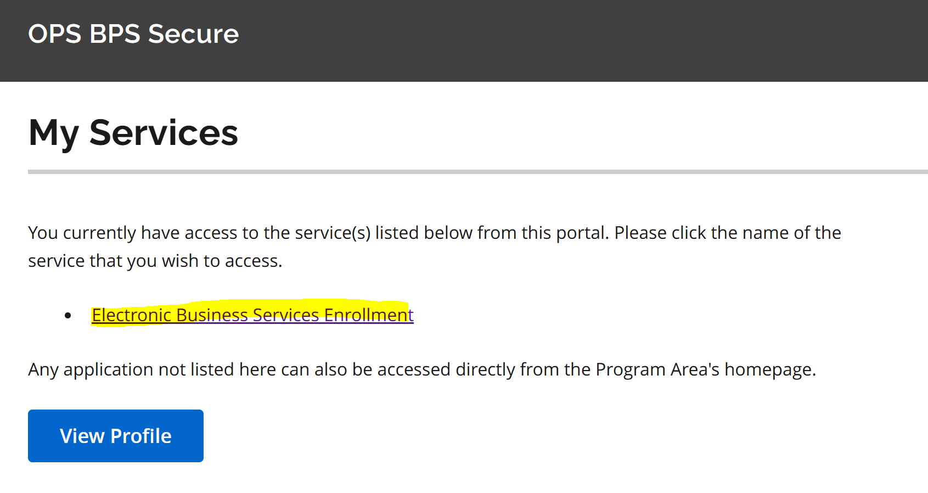Click the OPS BPS Secure header title
The image size is (928, 493).
[x=133, y=34]
